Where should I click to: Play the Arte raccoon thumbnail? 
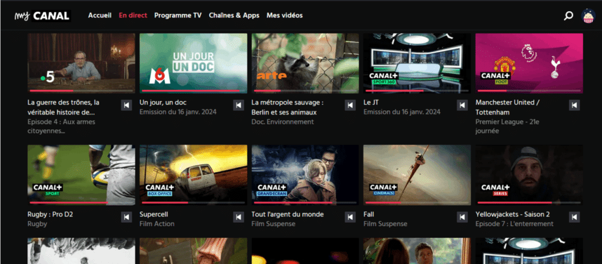pyautogui.click(x=305, y=63)
